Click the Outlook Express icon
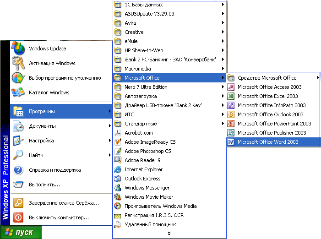Viewport: 321px width, 239px height. [x=118, y=179]
